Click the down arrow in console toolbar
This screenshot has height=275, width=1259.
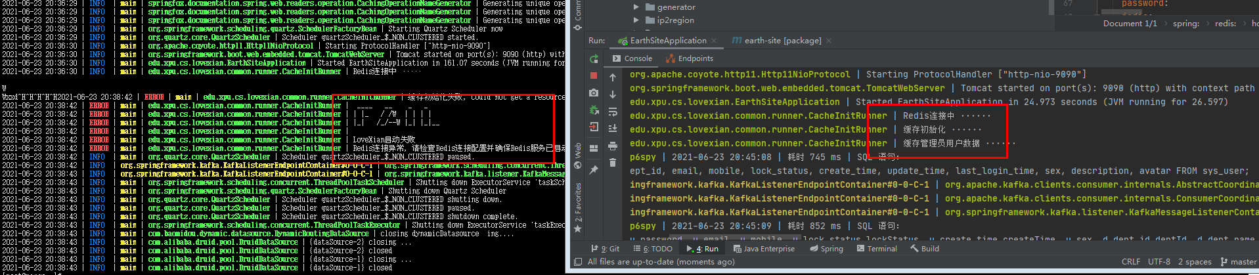[613, 95]
